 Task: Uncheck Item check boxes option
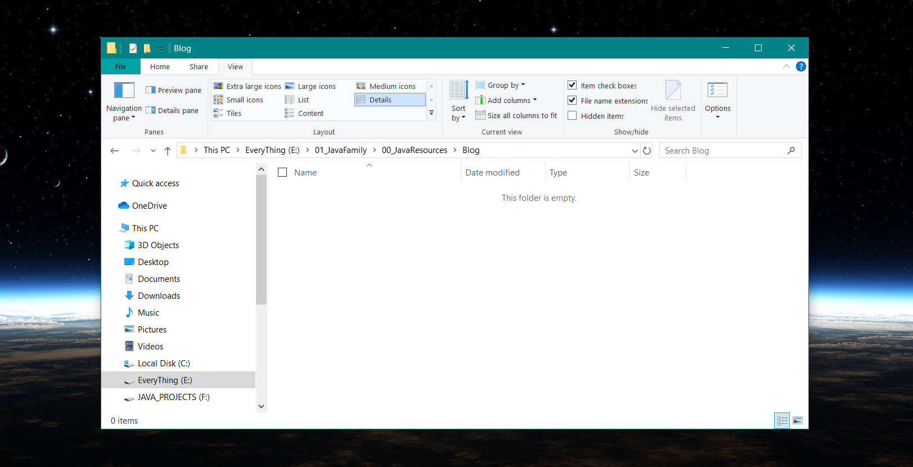pos(572,85)
